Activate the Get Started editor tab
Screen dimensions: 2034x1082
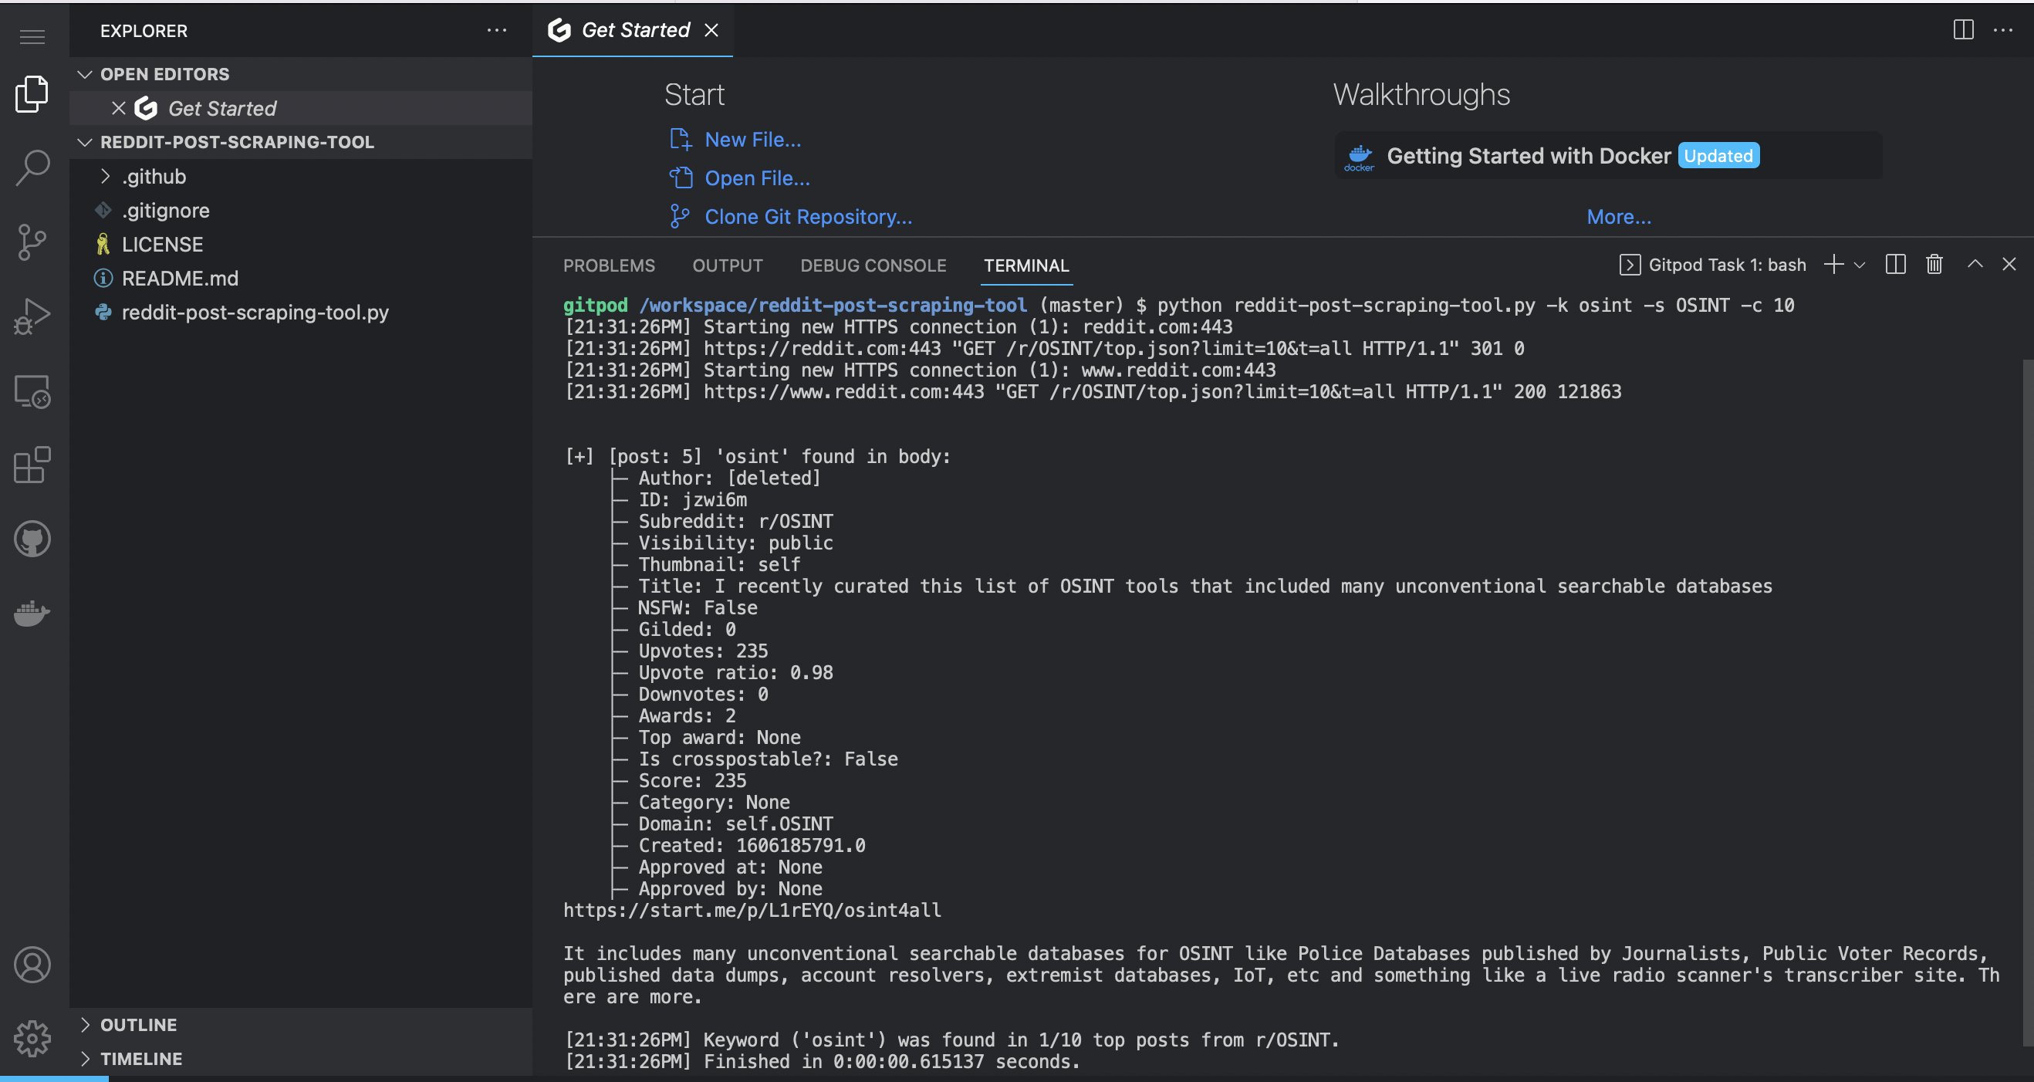pyautogui.click(x=633, y=30)
